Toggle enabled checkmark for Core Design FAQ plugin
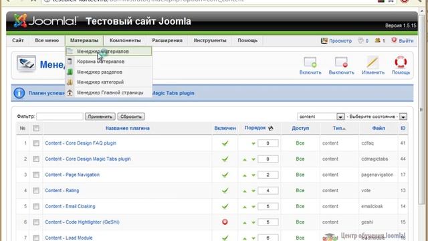 (x=225, y=143)
